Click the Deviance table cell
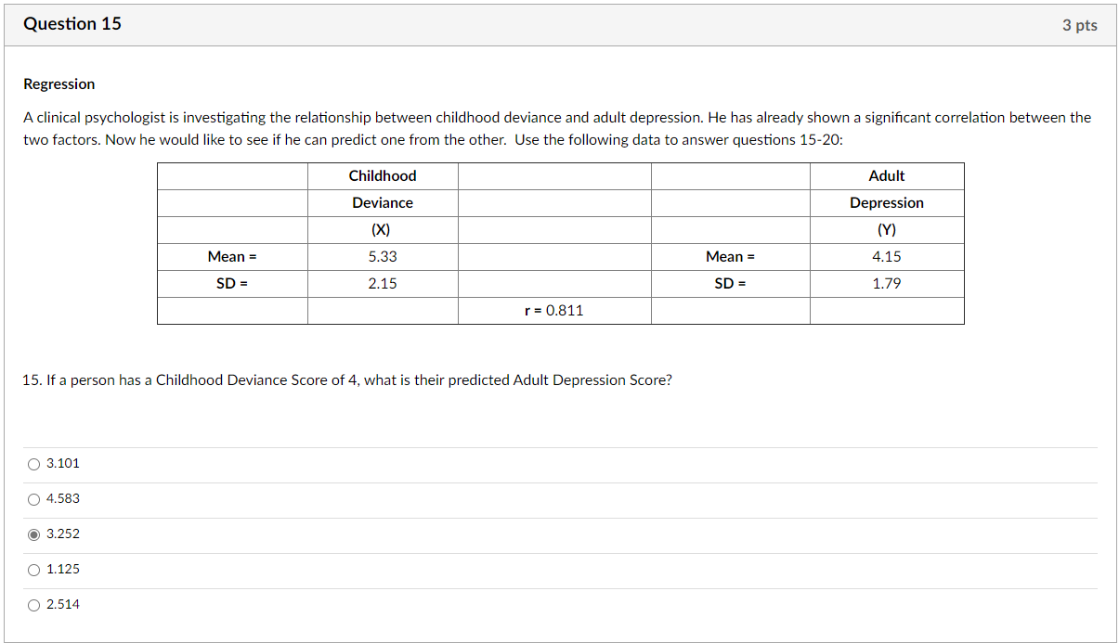 pyautogui.click(x=383, y=203)
